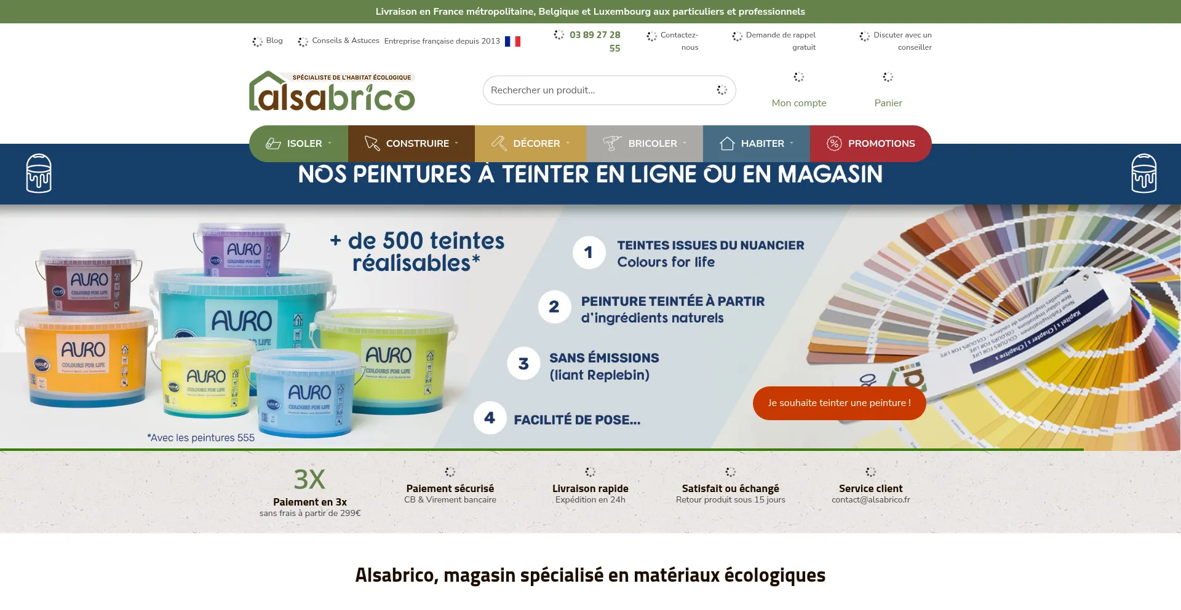
Task: Click the percent icon in Promotions
Action: 833,144
